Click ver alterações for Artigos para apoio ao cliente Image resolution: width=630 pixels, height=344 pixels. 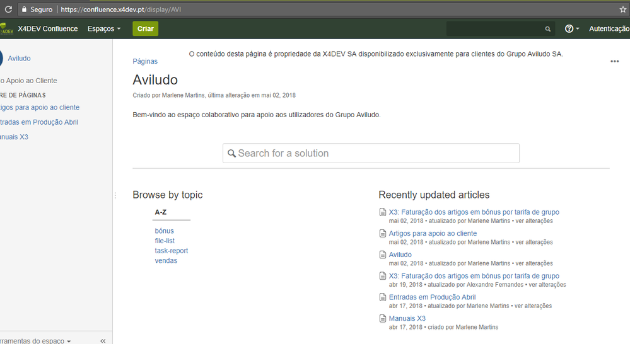coord(534,242)
